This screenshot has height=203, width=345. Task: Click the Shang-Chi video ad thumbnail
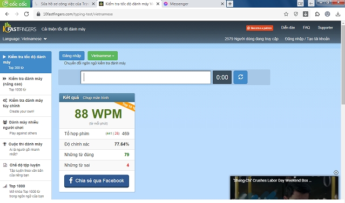[284, 188]
